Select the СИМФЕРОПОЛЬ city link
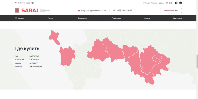The height and width of the screenshot is (99, 198). coord(36,67)
